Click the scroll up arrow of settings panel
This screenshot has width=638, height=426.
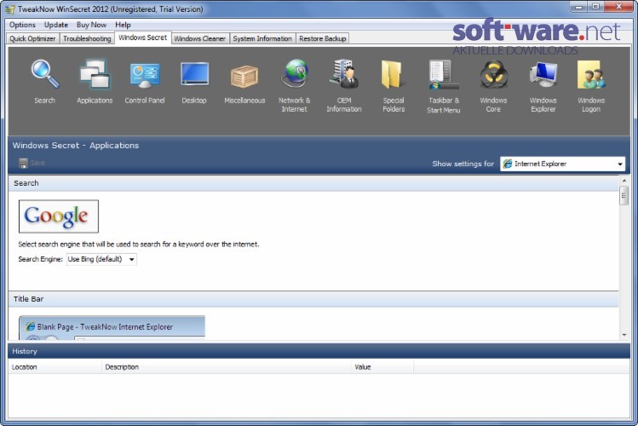coord(624,181)
